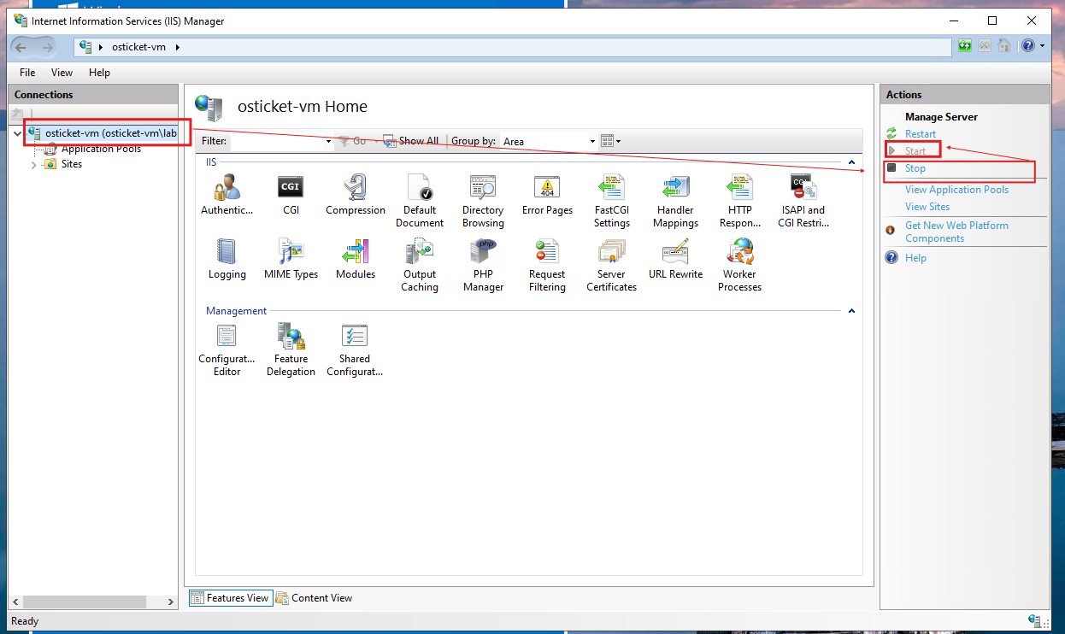The width and height of the screenshot is (1065, 634).
Task: Open the Error Pages feature
Action: [547, 195]
